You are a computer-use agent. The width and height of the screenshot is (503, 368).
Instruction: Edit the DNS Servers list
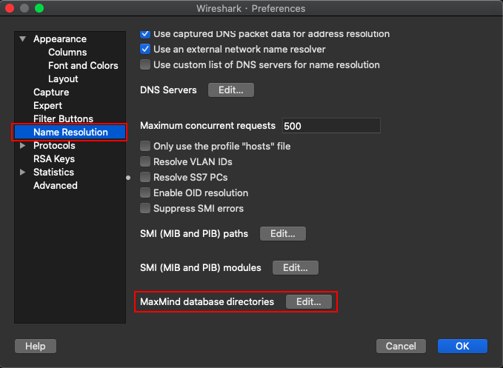point(231,90)
